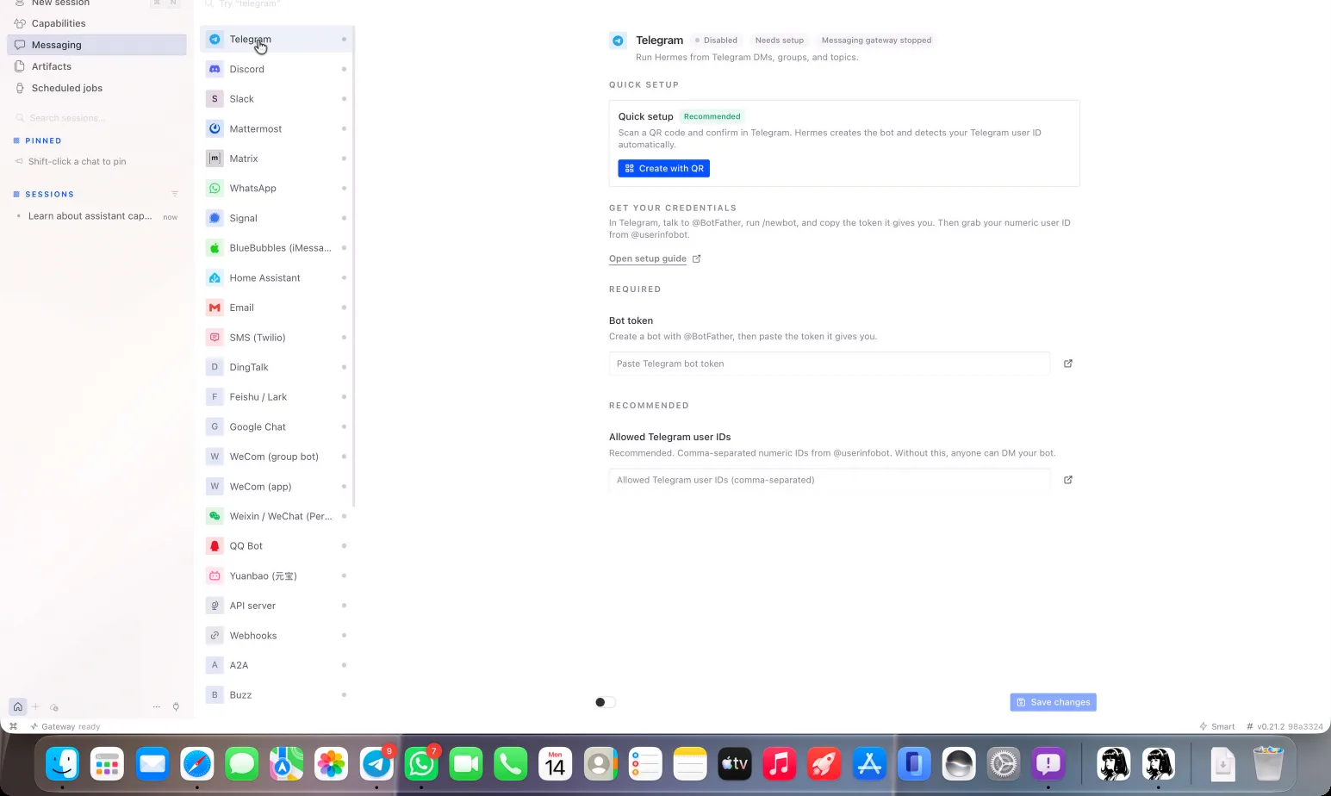Toggle the enable switch next to Save changes
The height and width of the screenshot is (796, 1331).
coord(605,702)
